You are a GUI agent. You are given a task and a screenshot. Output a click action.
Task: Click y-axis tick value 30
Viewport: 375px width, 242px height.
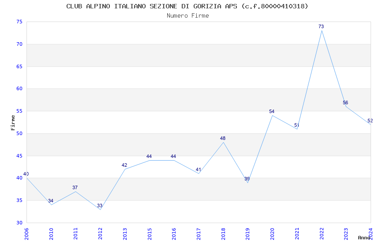click(x=19, y=223)
